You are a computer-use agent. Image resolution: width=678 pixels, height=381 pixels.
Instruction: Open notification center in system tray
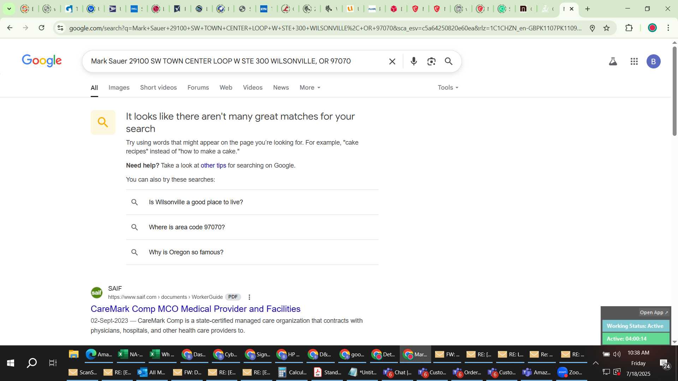(x=665, y=363)
